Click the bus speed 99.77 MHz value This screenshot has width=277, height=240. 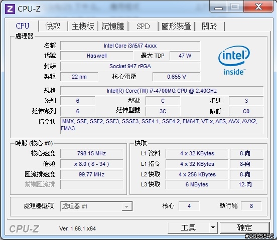click(91, 174)
